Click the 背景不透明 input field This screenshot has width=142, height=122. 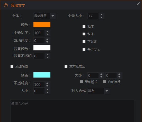point(39,56)
